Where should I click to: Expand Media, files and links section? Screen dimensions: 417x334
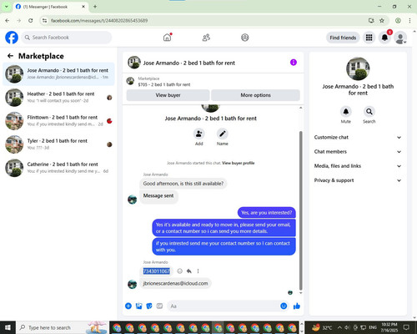(x=358, y=166)
